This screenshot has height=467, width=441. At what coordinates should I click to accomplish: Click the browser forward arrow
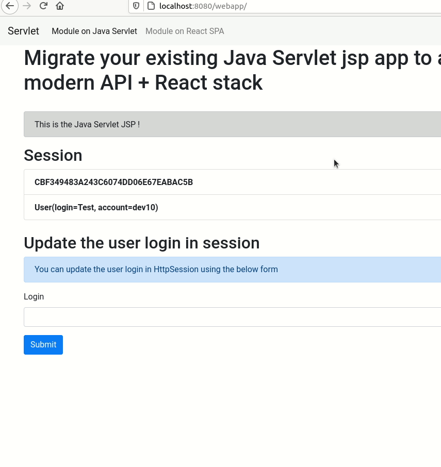coord(27,6)
